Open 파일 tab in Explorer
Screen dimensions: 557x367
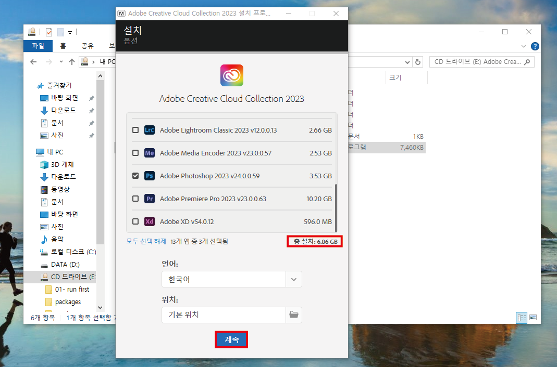tap(38, 46)
